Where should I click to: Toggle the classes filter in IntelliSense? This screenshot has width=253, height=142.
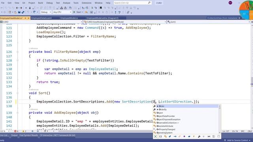tap(165, 136)
